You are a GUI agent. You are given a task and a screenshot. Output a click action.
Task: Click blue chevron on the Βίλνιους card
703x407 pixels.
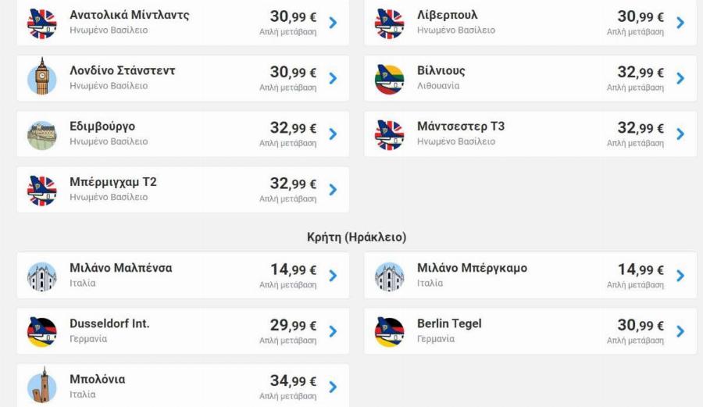[x=680, y=78]
